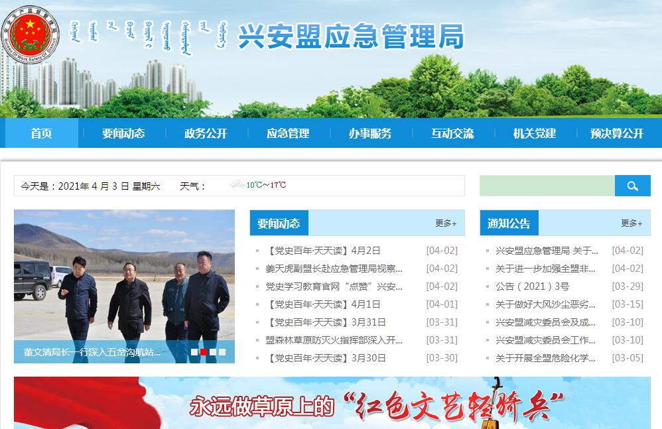Open the 首页 navigation tab
662x429 pixels.
41,133
